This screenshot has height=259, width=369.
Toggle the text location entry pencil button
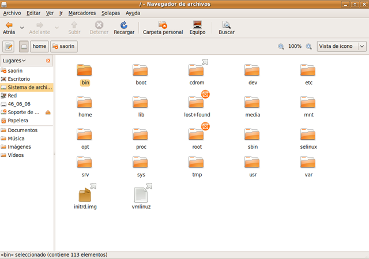coord(9,46)
